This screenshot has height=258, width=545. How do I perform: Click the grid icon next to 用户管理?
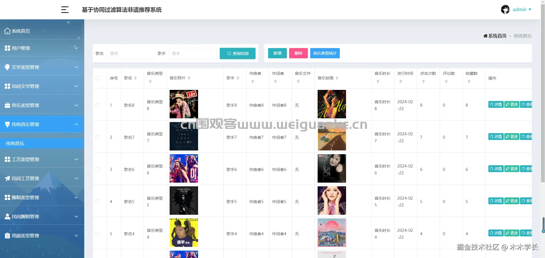[7, 48]
